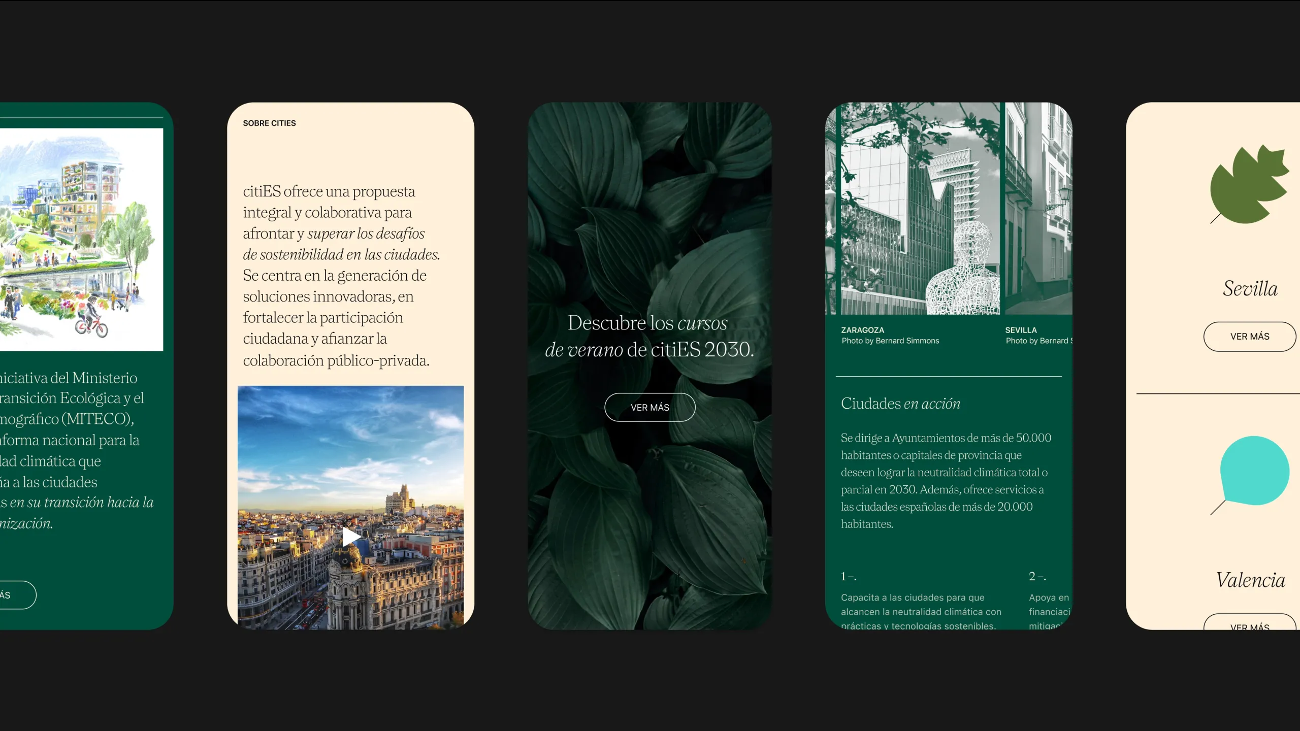Click VER MÁS under Sevilla
This screenshot has height=731, width=1300.
point(1250,337)
